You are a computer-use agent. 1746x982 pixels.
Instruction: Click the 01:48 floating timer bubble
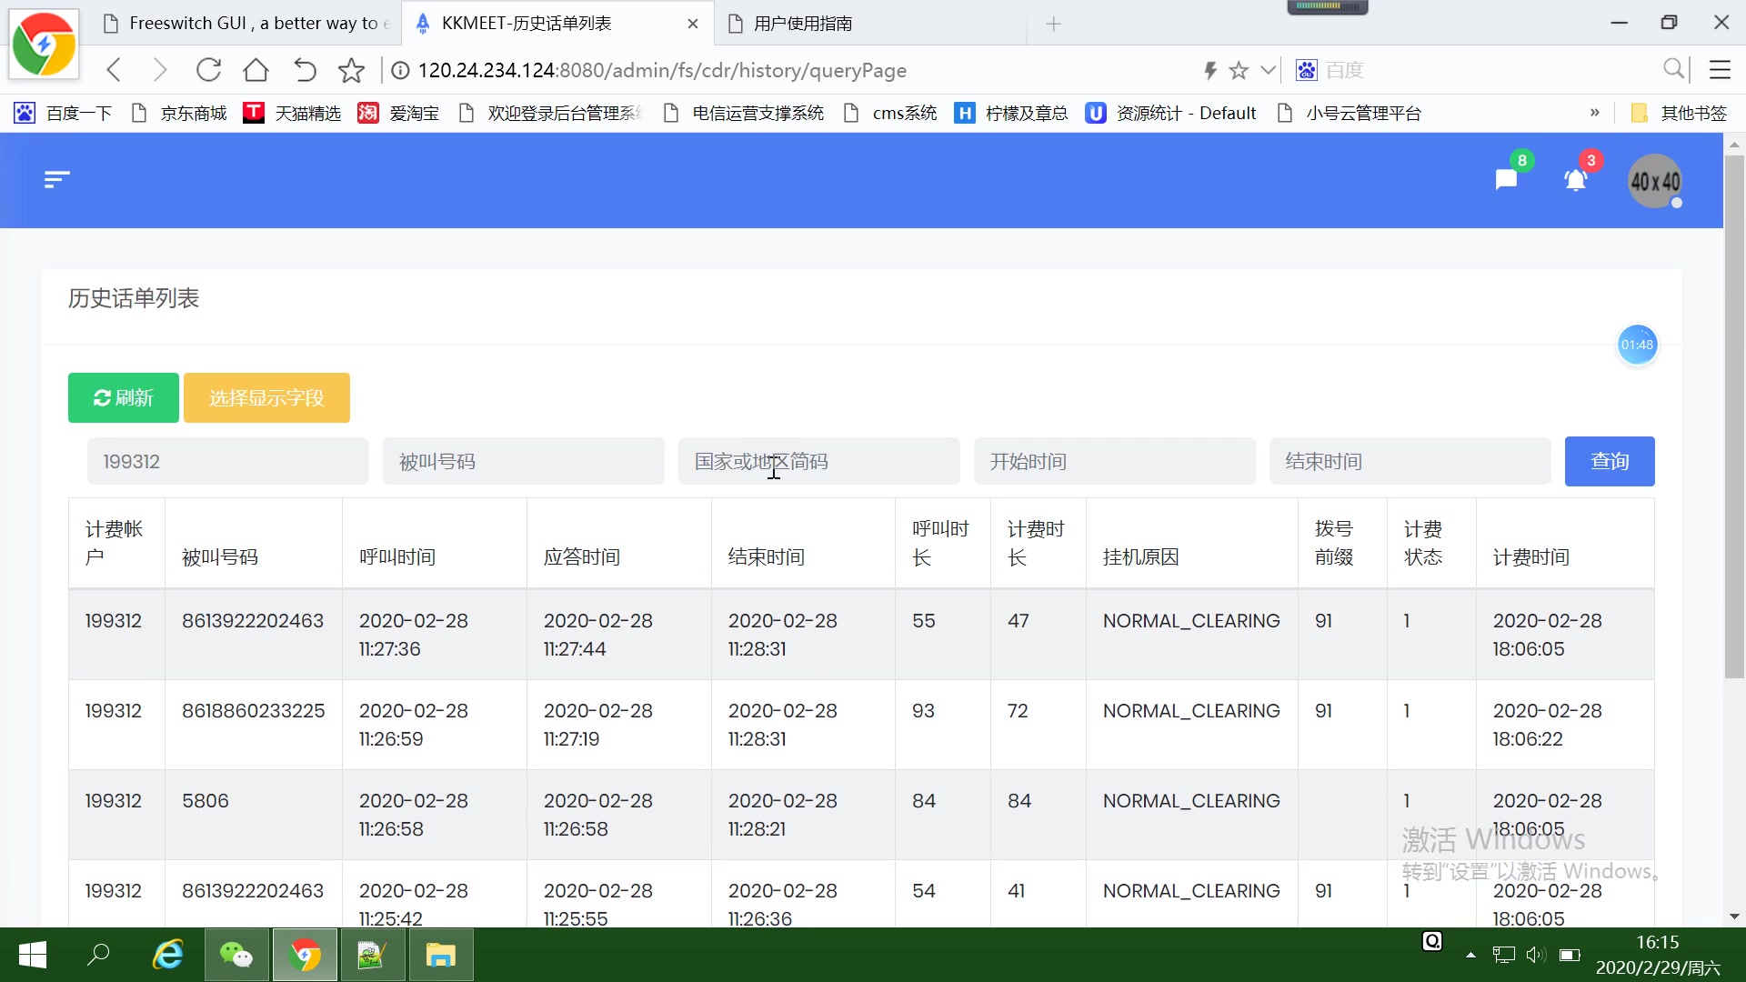[x=1637, y=345]
